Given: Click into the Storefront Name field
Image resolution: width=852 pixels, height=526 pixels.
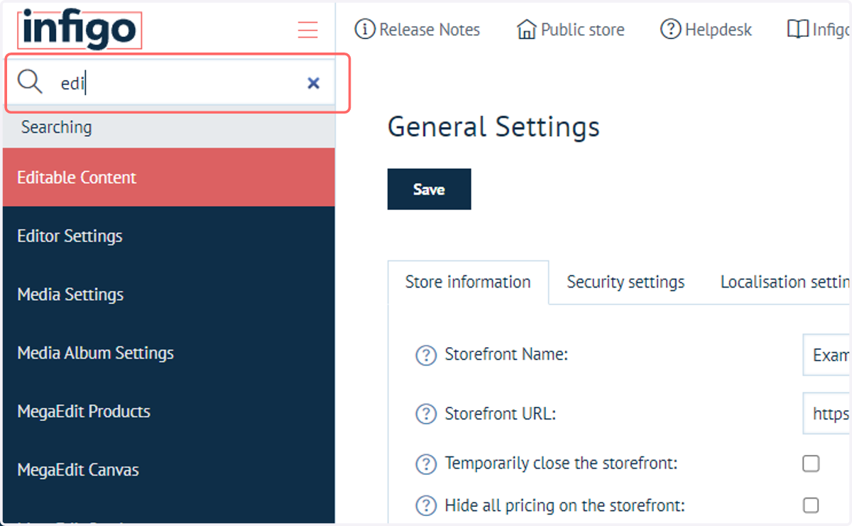Looking at the screenshot, I should [x=826, y=354].
